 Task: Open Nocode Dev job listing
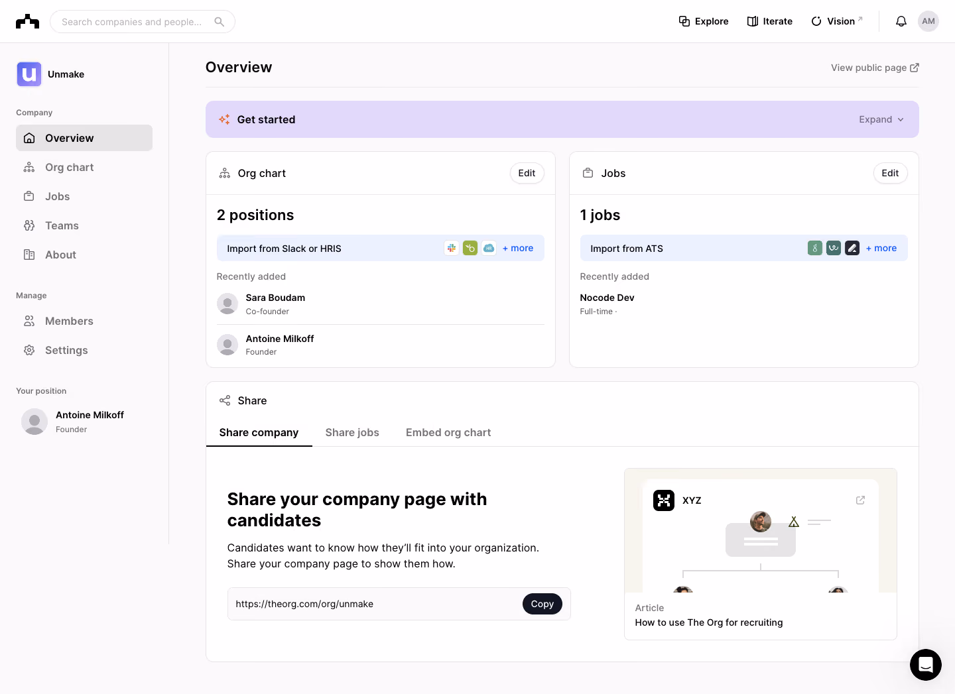coord(607,298)
